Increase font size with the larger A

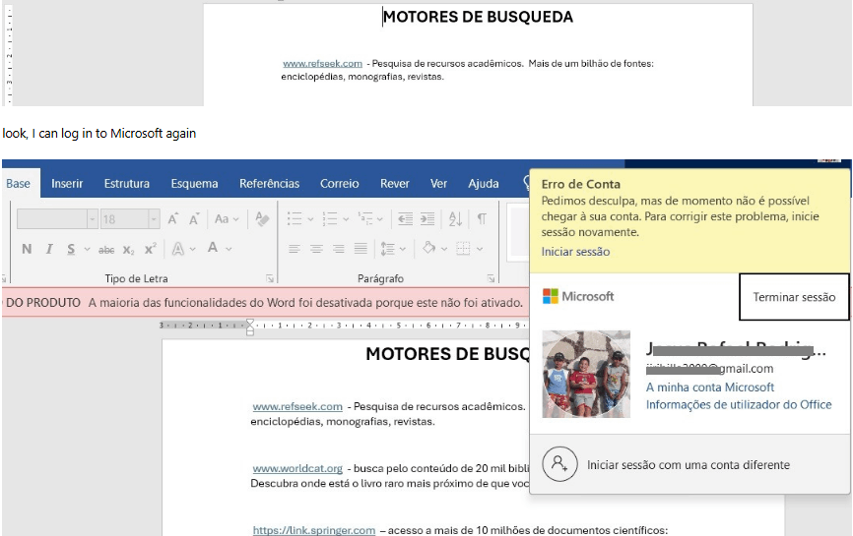tap(173, 219)
